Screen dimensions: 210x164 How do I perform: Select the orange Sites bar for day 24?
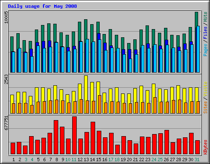[155, 105]
